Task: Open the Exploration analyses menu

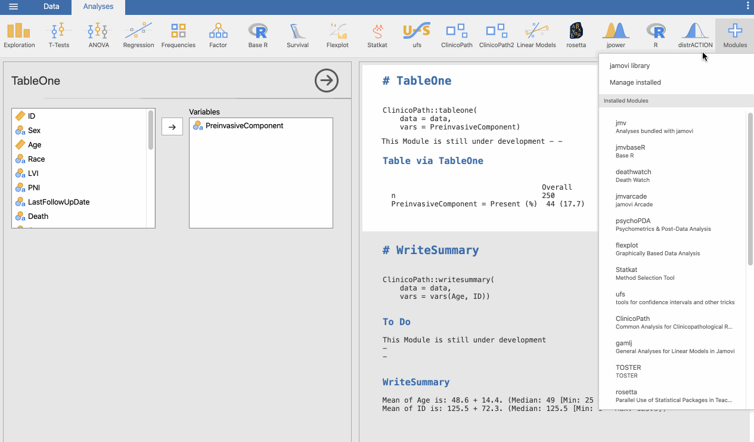Action: pyautogui.click(x=19, y=35)
